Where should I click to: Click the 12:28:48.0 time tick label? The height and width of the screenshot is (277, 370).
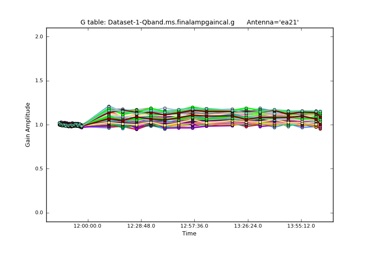pyautogui.click(x=141, y=226)
